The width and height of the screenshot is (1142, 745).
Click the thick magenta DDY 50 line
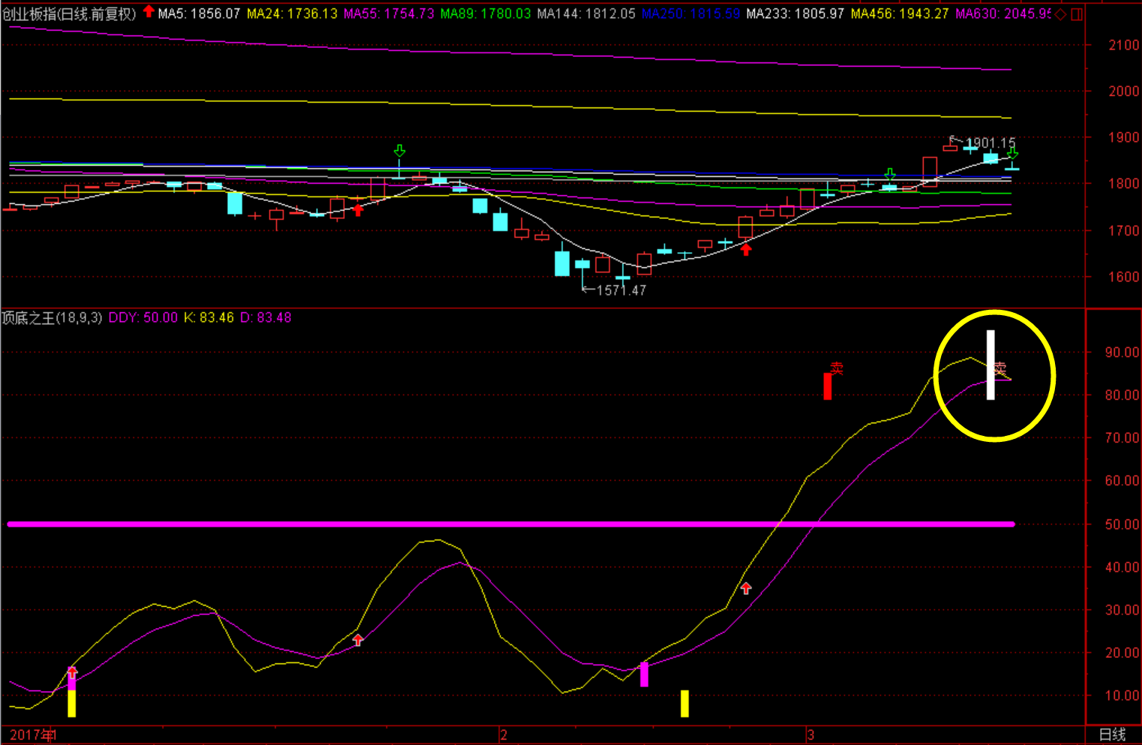pyautogui.click(x=511, y=524)
